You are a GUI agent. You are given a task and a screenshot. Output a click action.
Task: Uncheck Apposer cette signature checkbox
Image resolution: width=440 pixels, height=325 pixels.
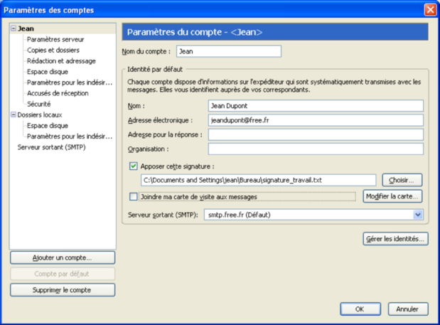click(x=134, y=166)
